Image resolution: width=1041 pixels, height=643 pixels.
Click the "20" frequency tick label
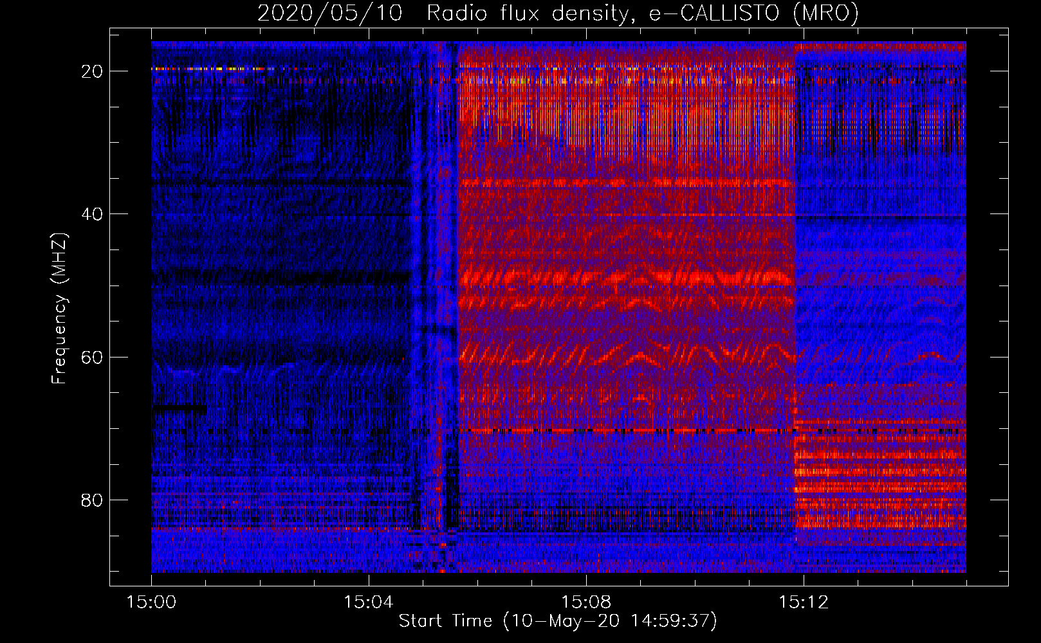(x=93, y=71)
